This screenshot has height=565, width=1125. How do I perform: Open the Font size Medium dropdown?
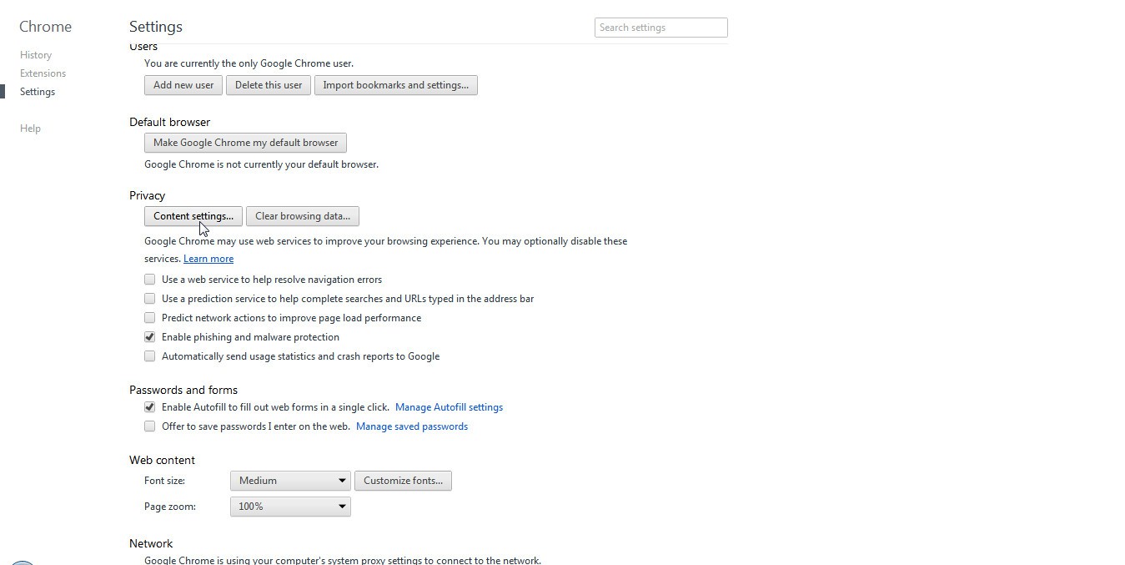(x=290, y=481)
